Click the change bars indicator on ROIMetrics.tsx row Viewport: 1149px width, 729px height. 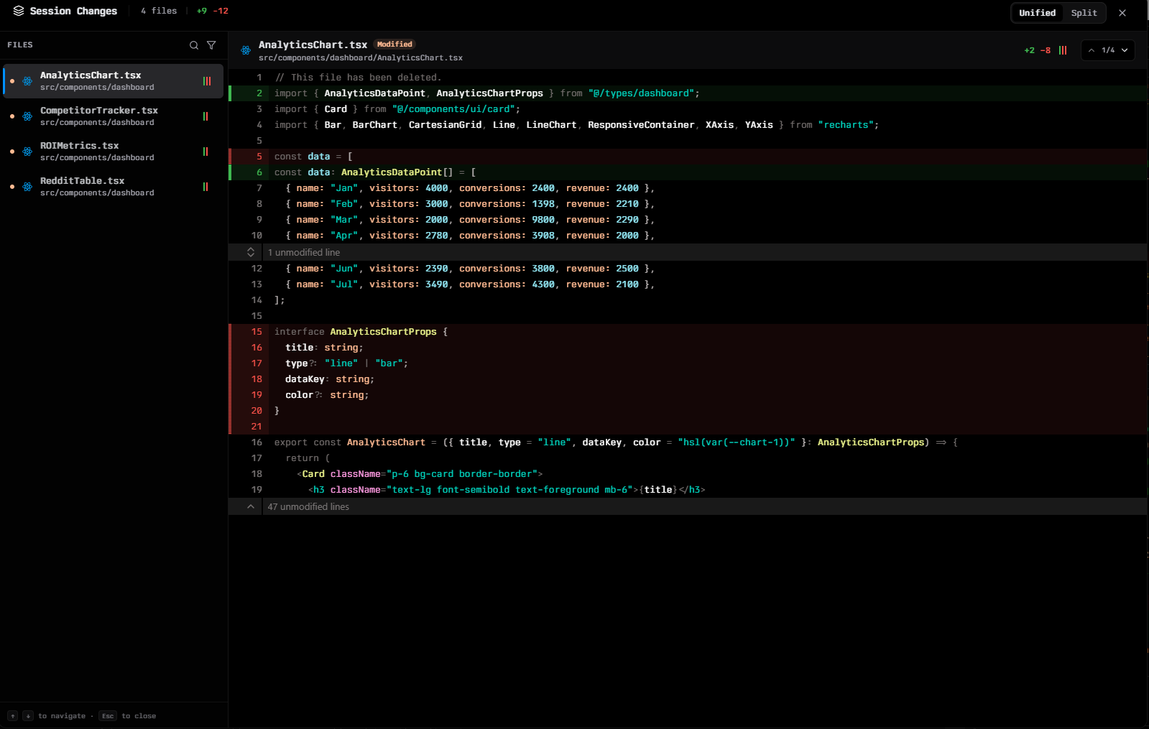[x=206, y=152]
